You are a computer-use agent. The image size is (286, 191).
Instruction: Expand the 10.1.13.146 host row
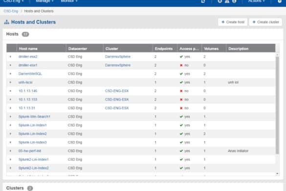[x=10, y=91]
